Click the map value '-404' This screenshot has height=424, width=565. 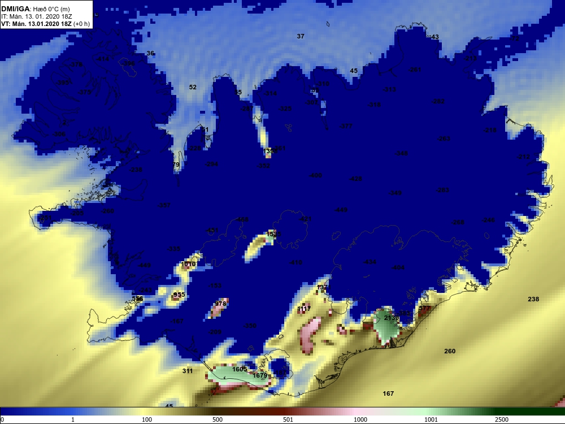pyautogui.click(x=398, y=267)
